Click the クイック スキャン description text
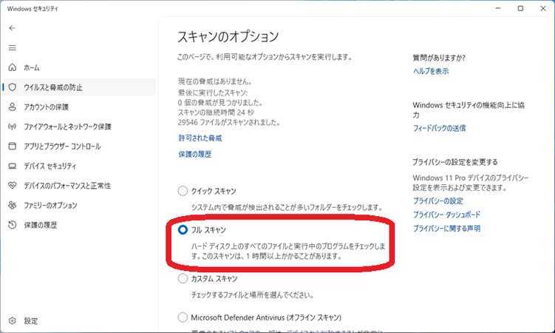The width and height of the screenshot is (555, 333). tap(287, 207)
